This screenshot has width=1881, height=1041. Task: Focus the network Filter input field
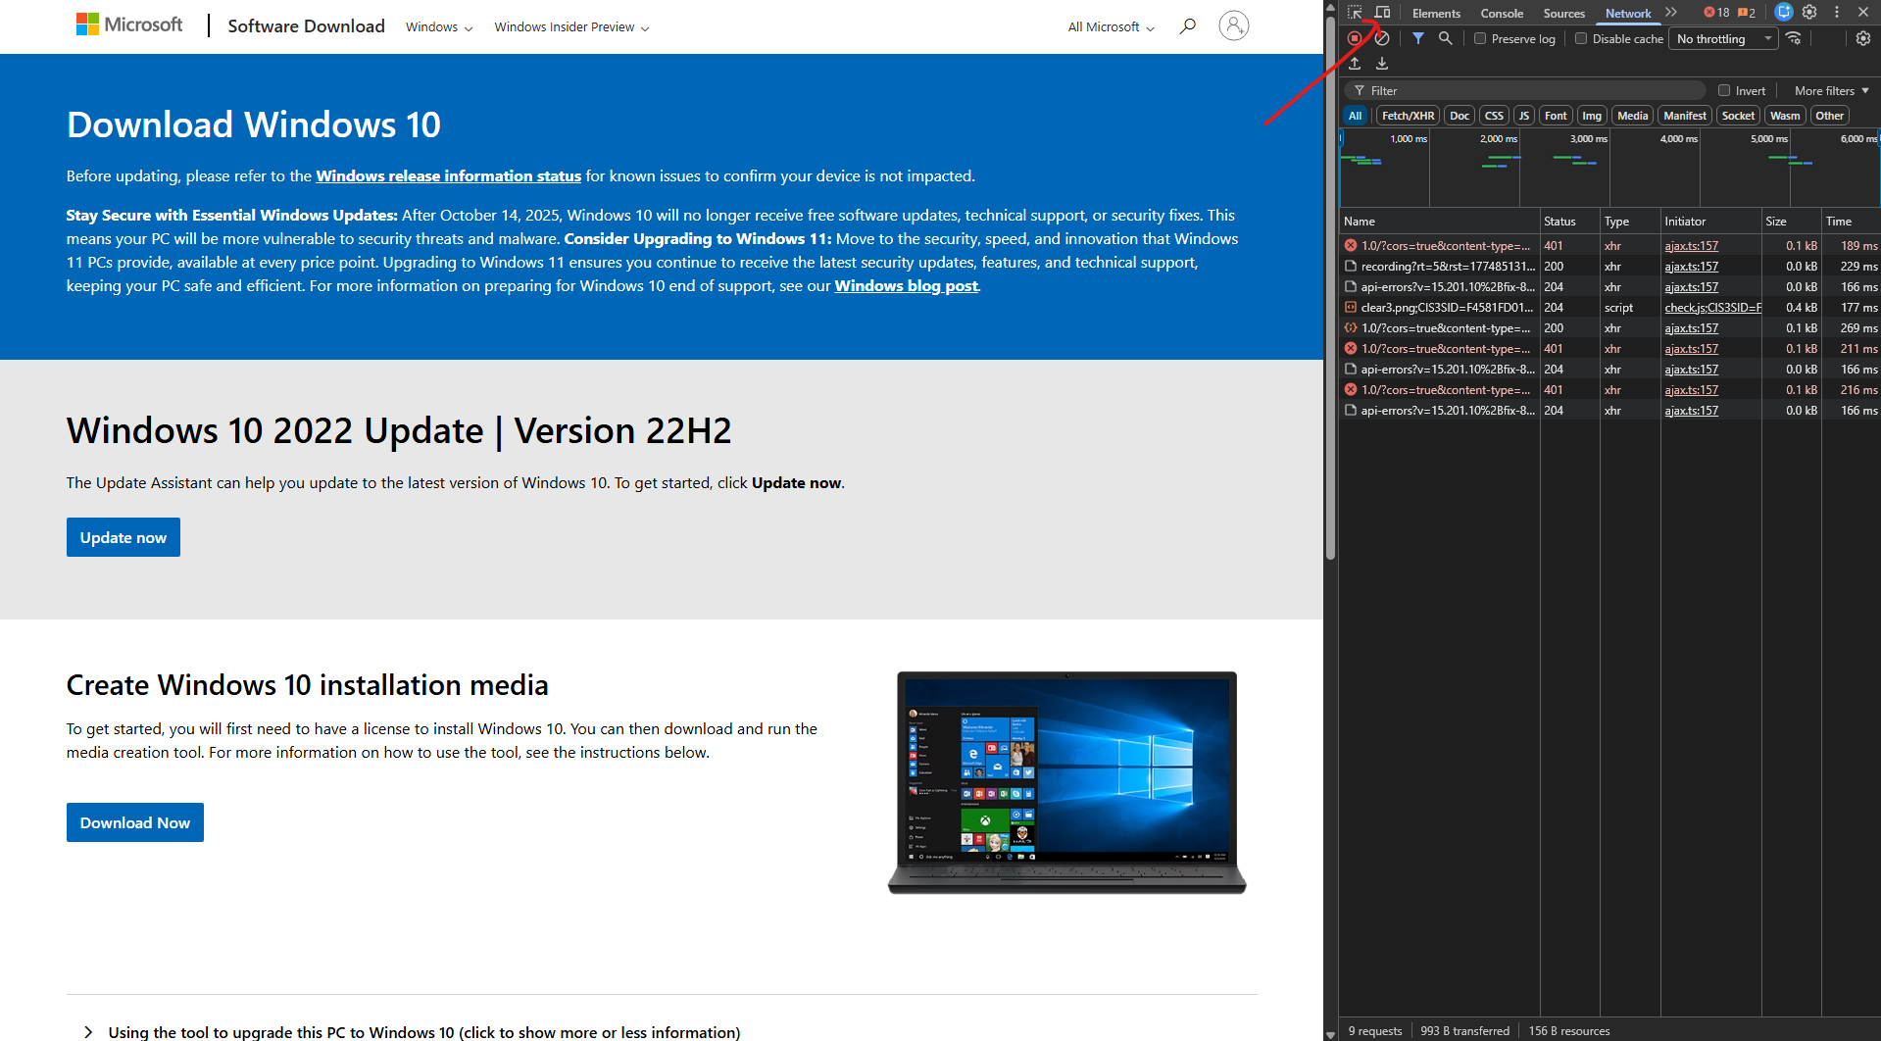(1524, 90)
